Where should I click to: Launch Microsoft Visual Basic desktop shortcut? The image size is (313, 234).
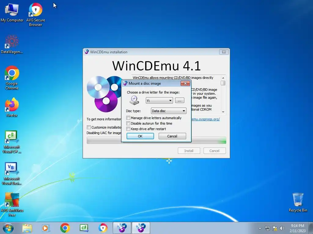click(x=12, y=173)
